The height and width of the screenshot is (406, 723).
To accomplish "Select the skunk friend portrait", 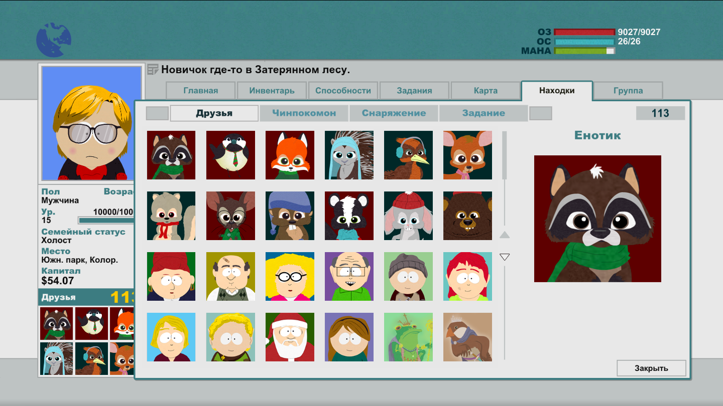I will click(x=349, y=216).
